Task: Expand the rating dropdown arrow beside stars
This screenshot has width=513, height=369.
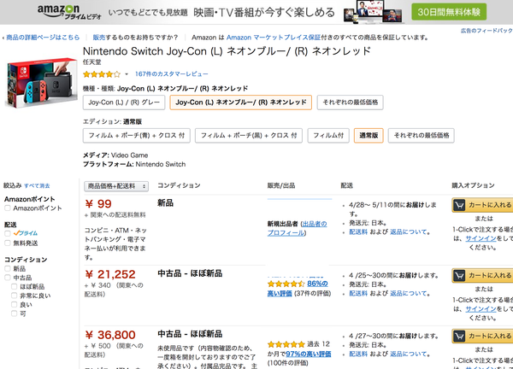Action: coord(127,74)
